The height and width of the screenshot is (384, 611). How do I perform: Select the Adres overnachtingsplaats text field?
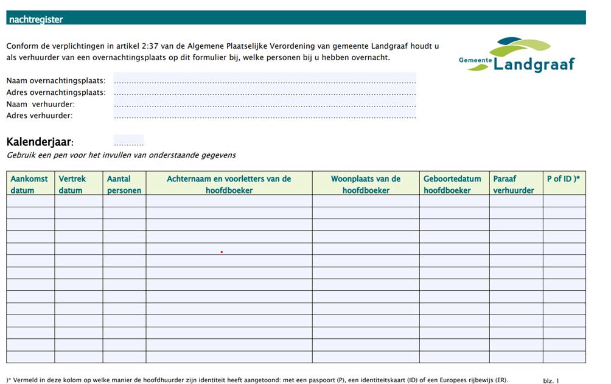tap(264, 93)
